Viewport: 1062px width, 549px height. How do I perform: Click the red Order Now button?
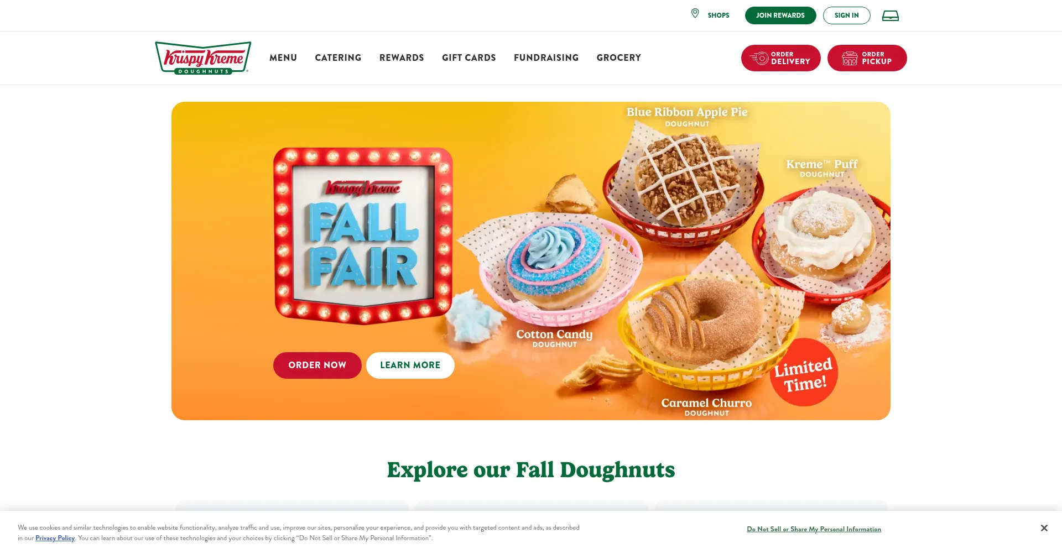tap(317, 365)
